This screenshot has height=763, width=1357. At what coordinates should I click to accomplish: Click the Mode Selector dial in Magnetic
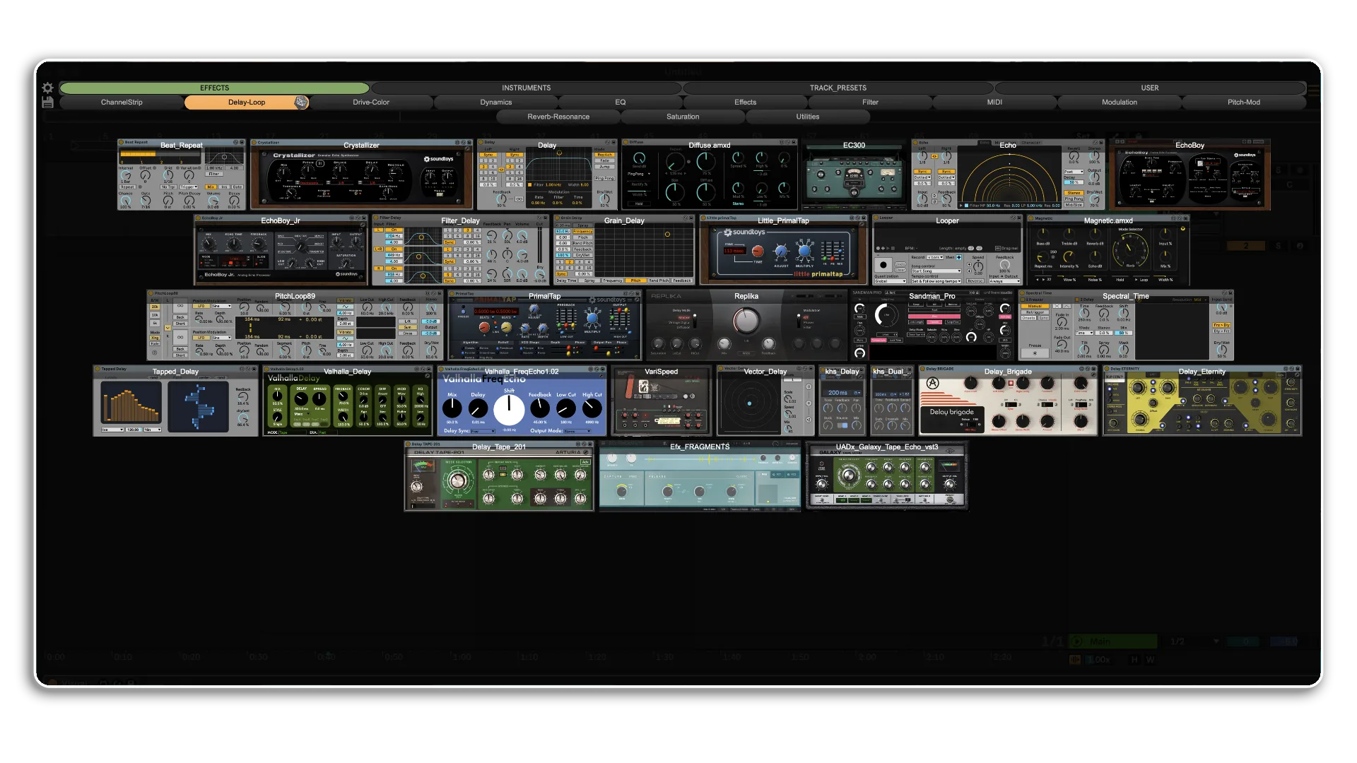click(x=1131, y=249)
